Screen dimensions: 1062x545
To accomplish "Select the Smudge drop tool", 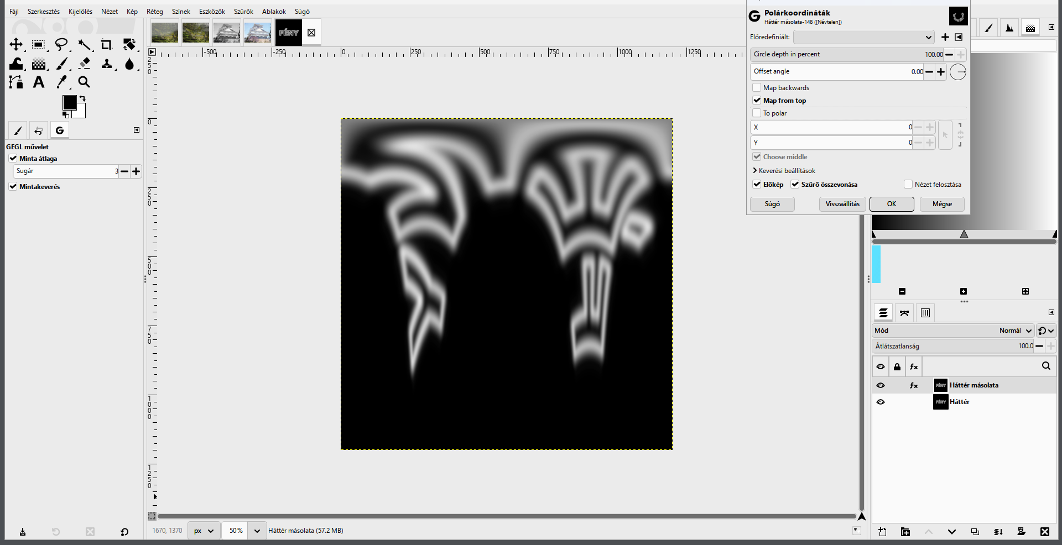I will 129,64.
